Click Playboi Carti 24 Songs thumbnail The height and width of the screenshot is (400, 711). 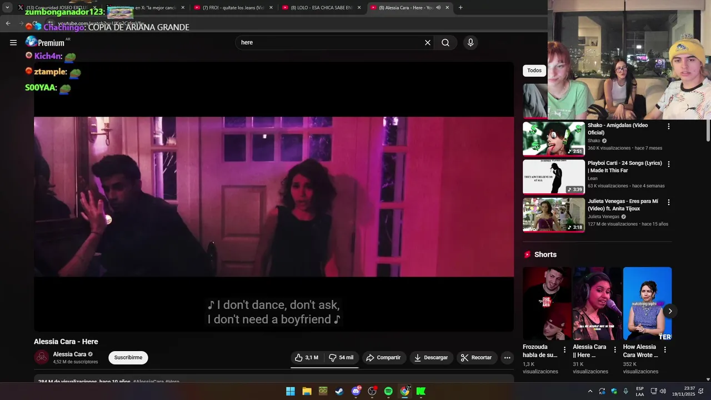click(554, 177)
